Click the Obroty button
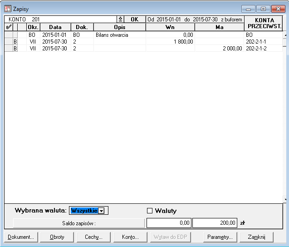The width and height of the screenshot is (289, 247). 57,237
